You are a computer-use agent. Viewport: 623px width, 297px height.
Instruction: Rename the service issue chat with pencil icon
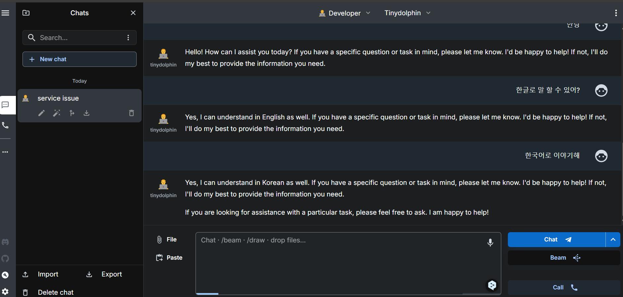41,113
